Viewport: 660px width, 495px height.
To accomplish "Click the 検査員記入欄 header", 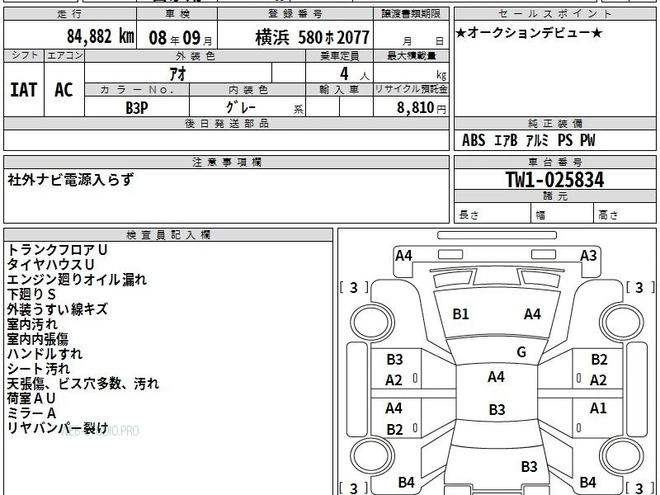I will coord(168,235).
